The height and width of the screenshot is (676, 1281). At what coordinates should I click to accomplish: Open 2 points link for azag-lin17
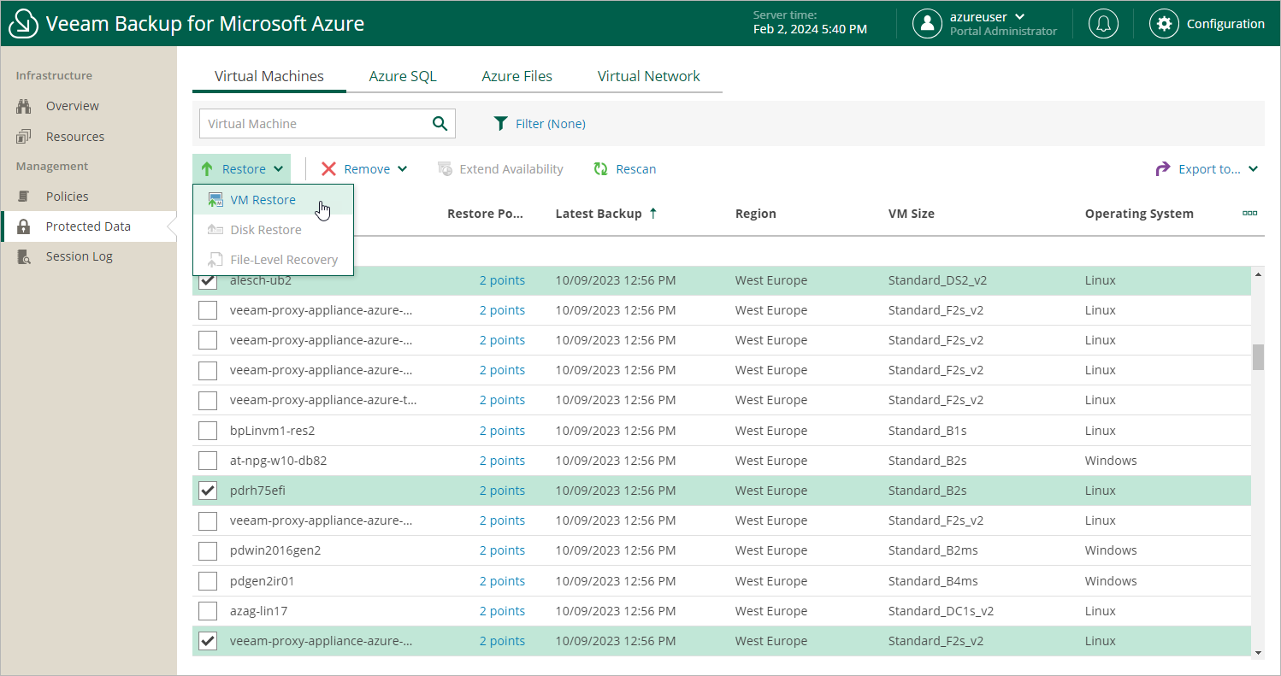click(502, 611)
